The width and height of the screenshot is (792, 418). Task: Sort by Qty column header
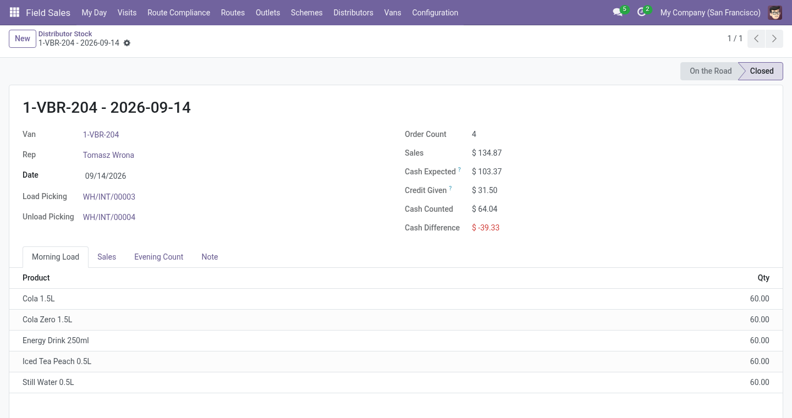coord(763,278)
